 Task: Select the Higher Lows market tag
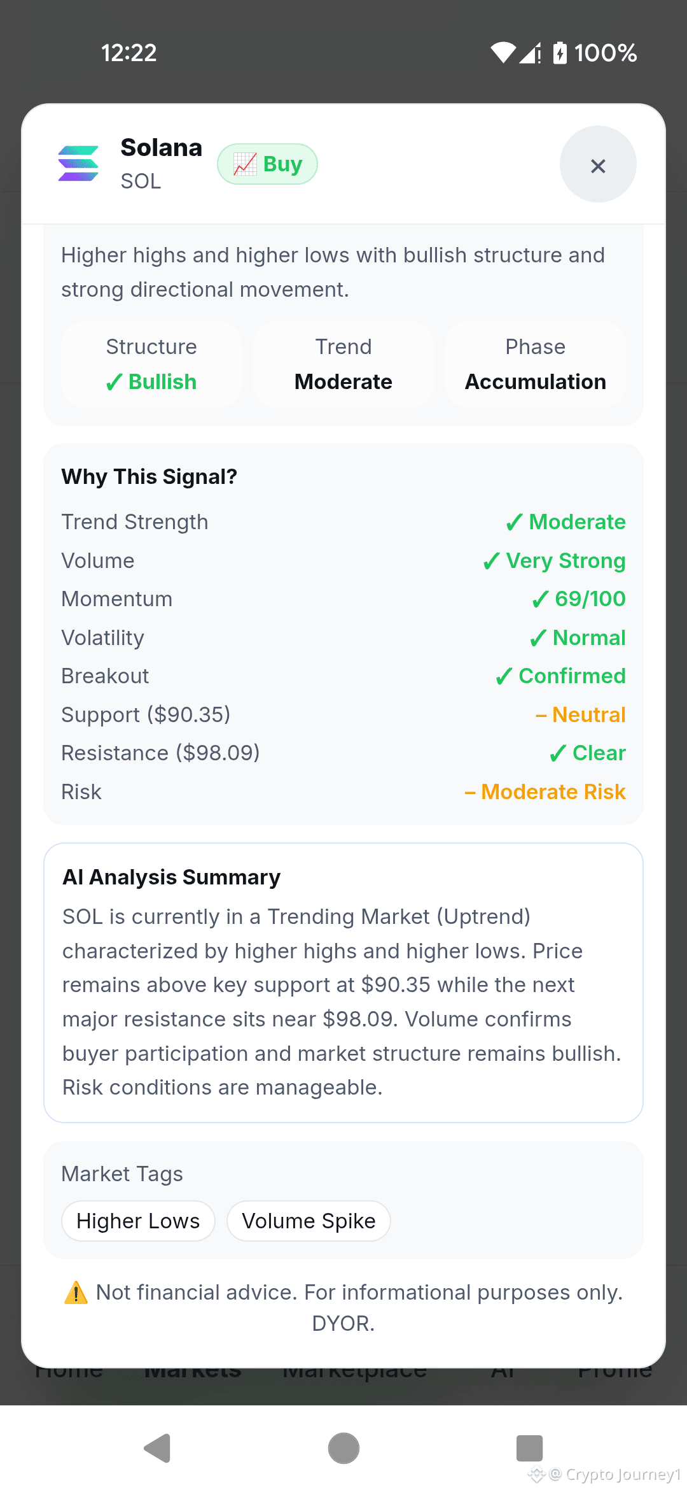tap(138, 1221)
